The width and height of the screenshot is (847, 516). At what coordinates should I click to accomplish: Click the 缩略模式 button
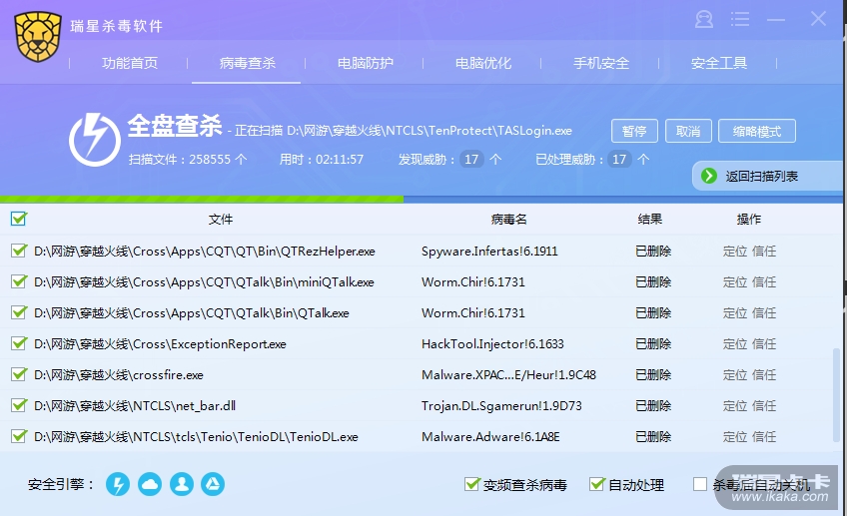[x=757, y=131]
